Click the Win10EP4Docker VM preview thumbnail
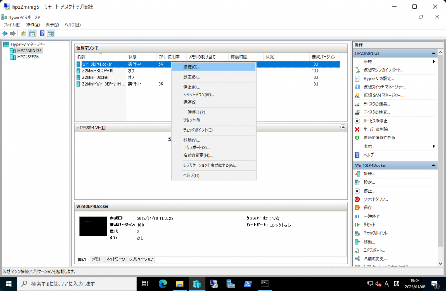The height and width of the screenshot is (291, 446). pos(93,226)
